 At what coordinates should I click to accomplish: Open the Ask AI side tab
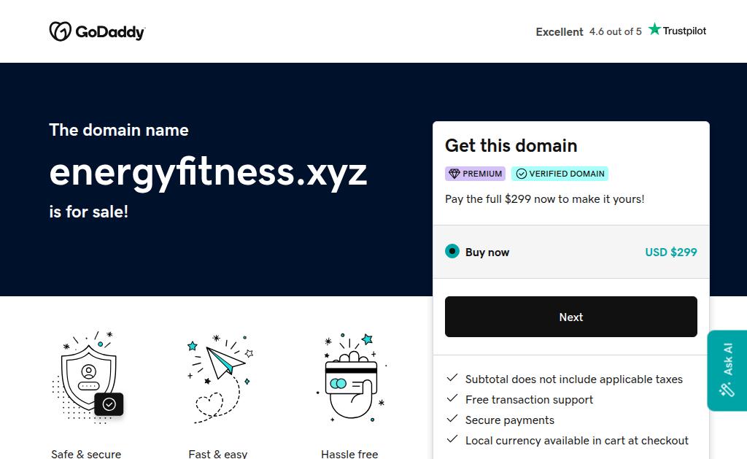pyautogui.click(x=727, y=371)
